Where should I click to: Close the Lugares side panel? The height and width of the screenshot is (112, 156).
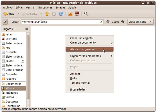[27, 29]
